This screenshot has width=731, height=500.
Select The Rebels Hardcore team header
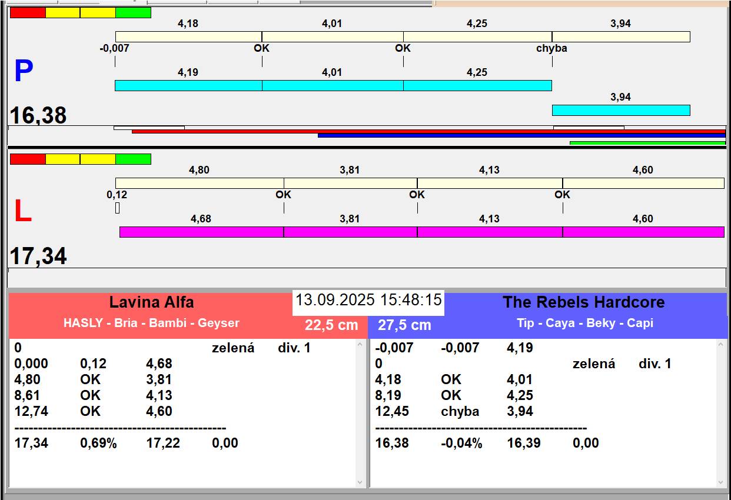(x=583, y=303)
